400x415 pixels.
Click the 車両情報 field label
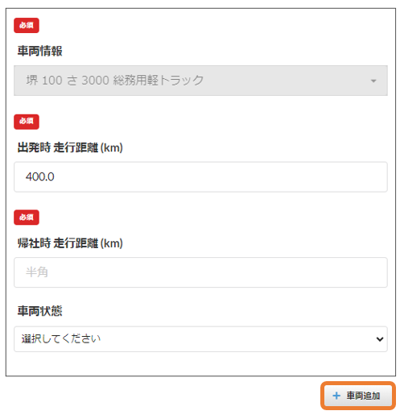40,51
